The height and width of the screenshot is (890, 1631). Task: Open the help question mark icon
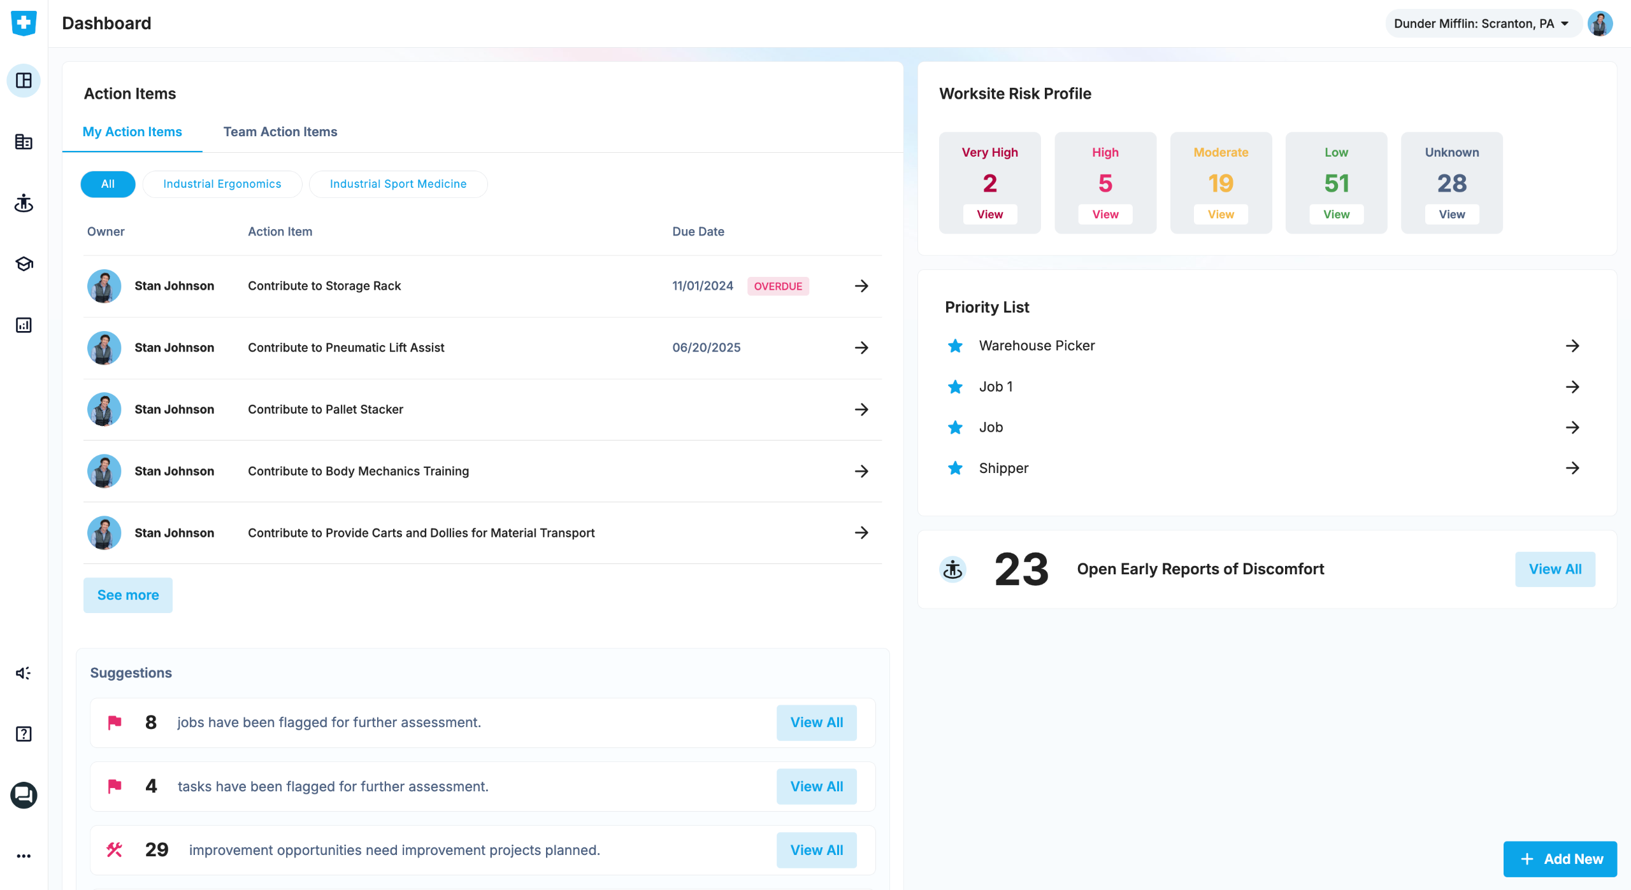click(x=24, y=734)
